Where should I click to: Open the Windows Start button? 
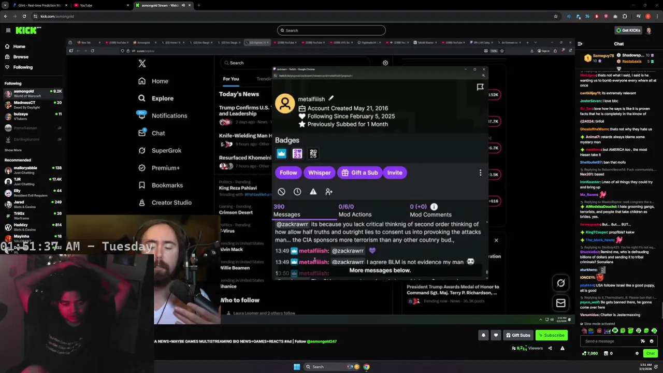click(x=297, y=367)
